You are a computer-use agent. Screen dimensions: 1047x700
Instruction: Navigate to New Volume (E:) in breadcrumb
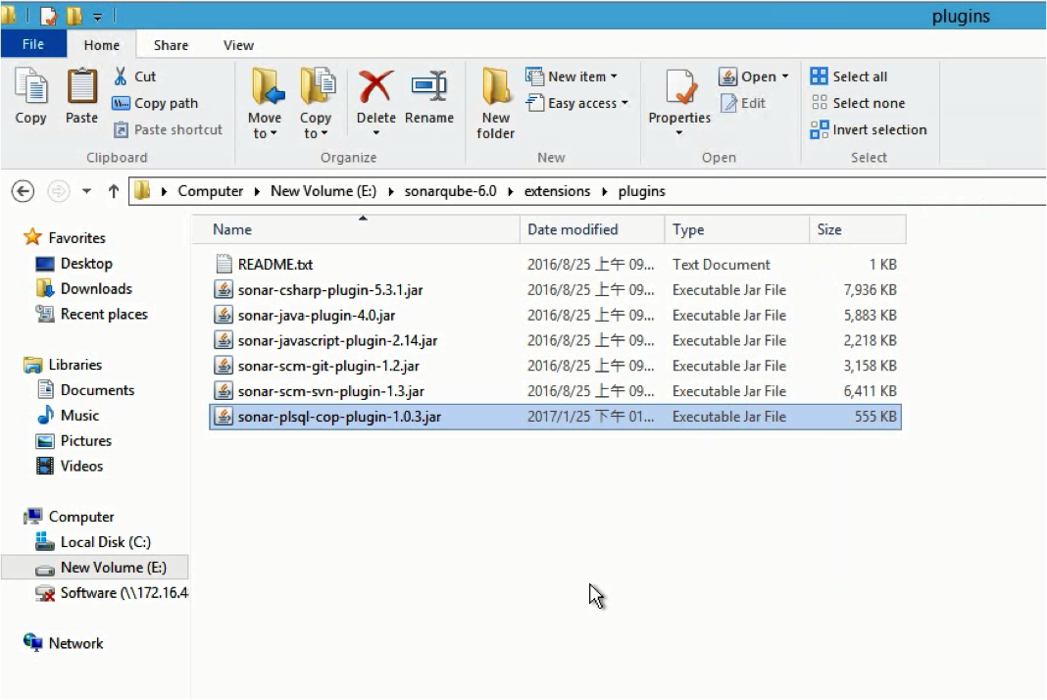(x=324, y=192)
